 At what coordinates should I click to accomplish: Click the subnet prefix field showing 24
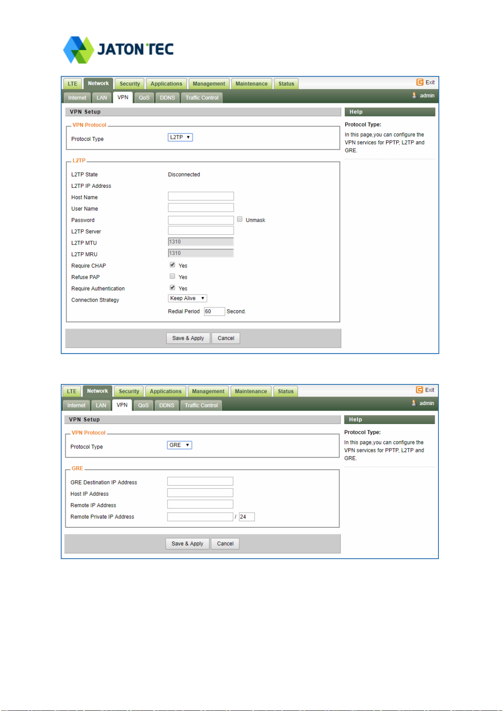pyautogui.click(x=247, y=517)
